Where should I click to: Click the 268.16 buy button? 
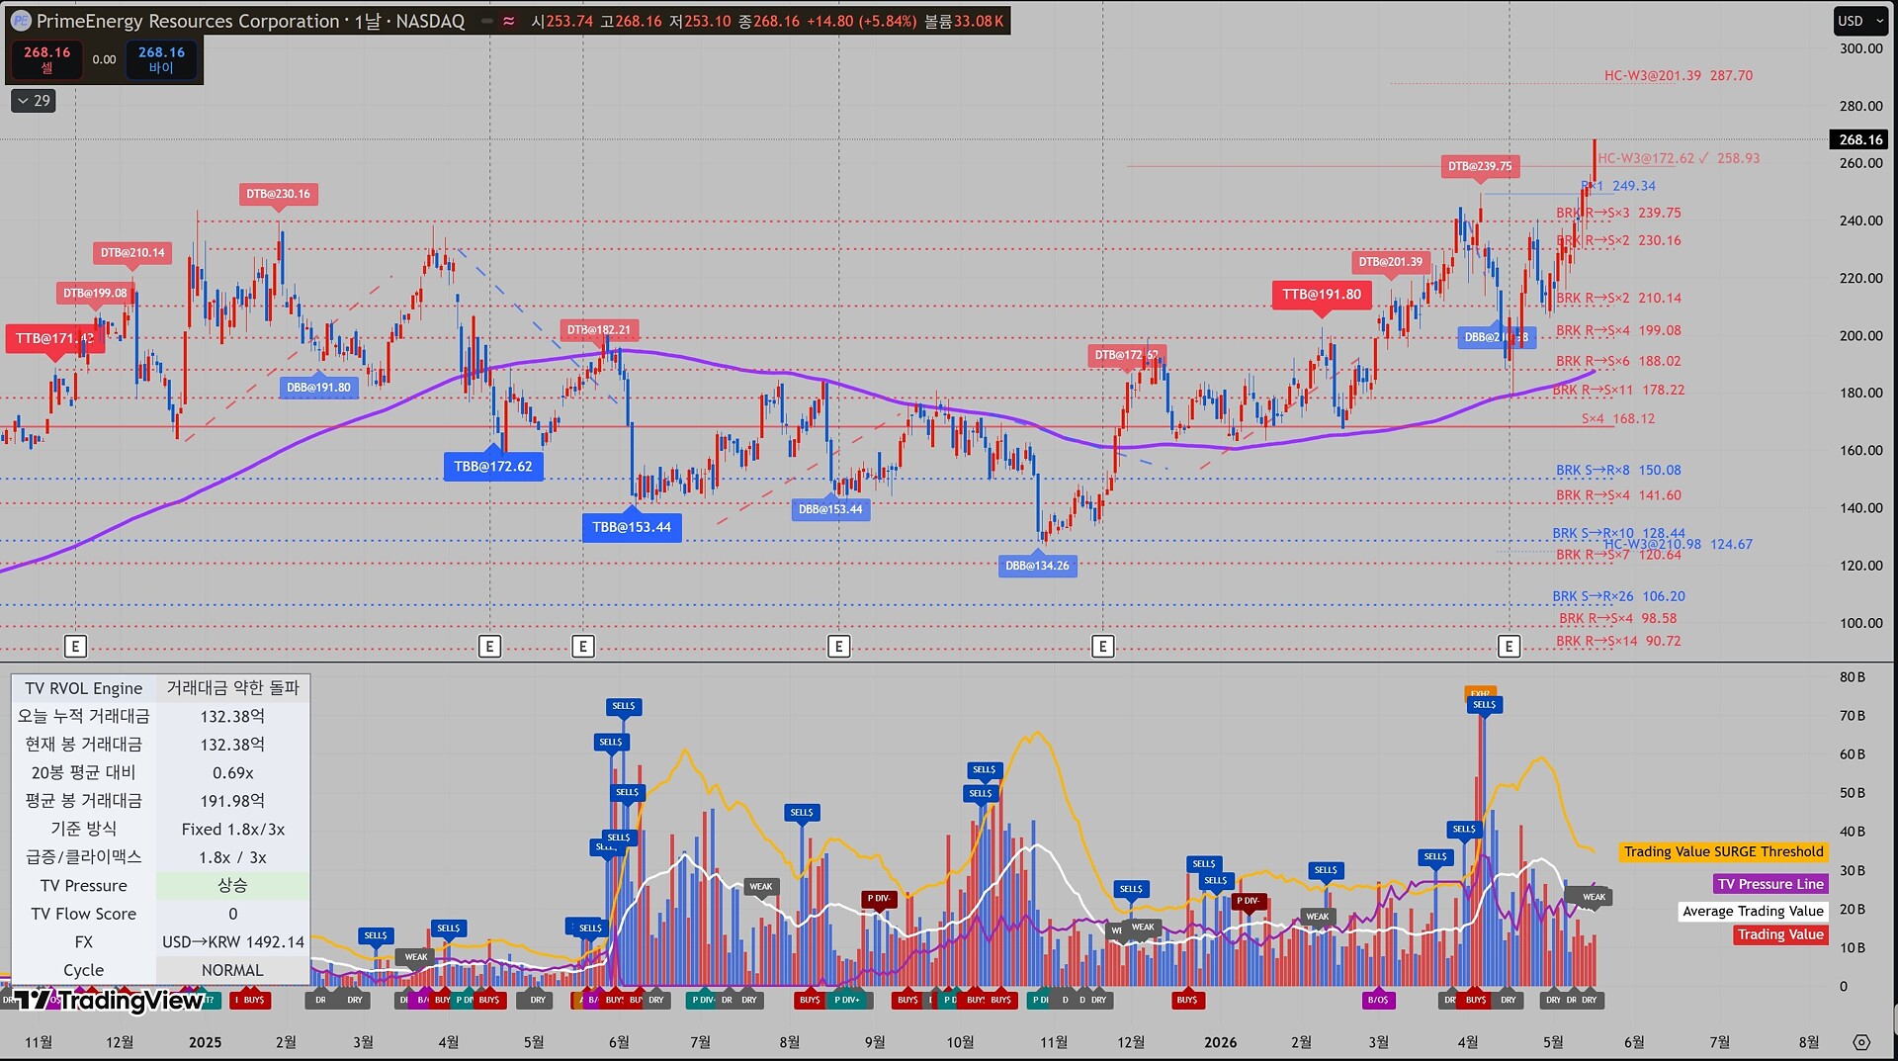(x=161, y=59)
